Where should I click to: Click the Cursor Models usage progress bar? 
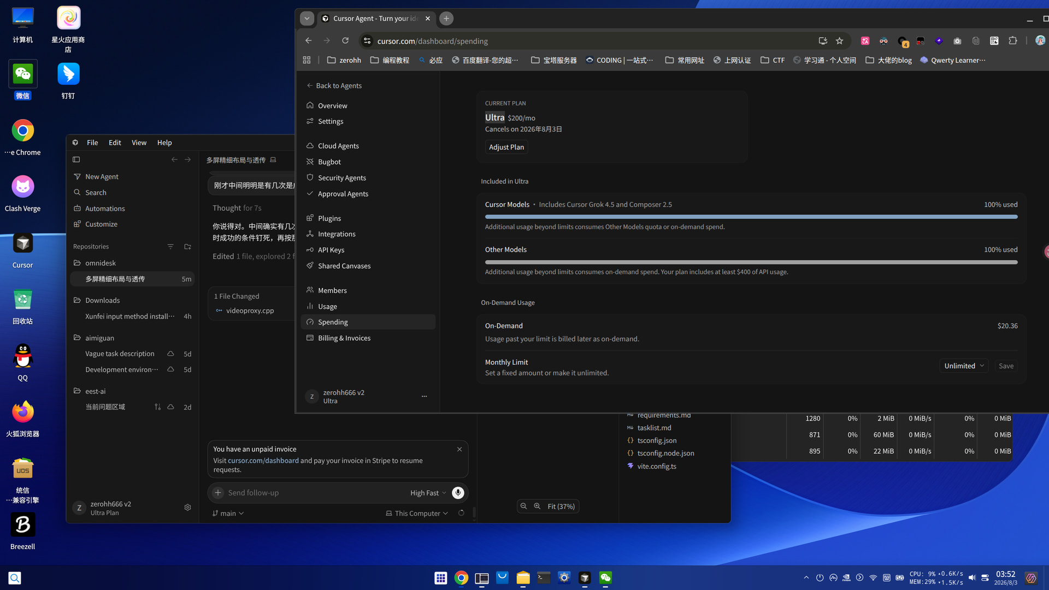(x=751, y=217)
